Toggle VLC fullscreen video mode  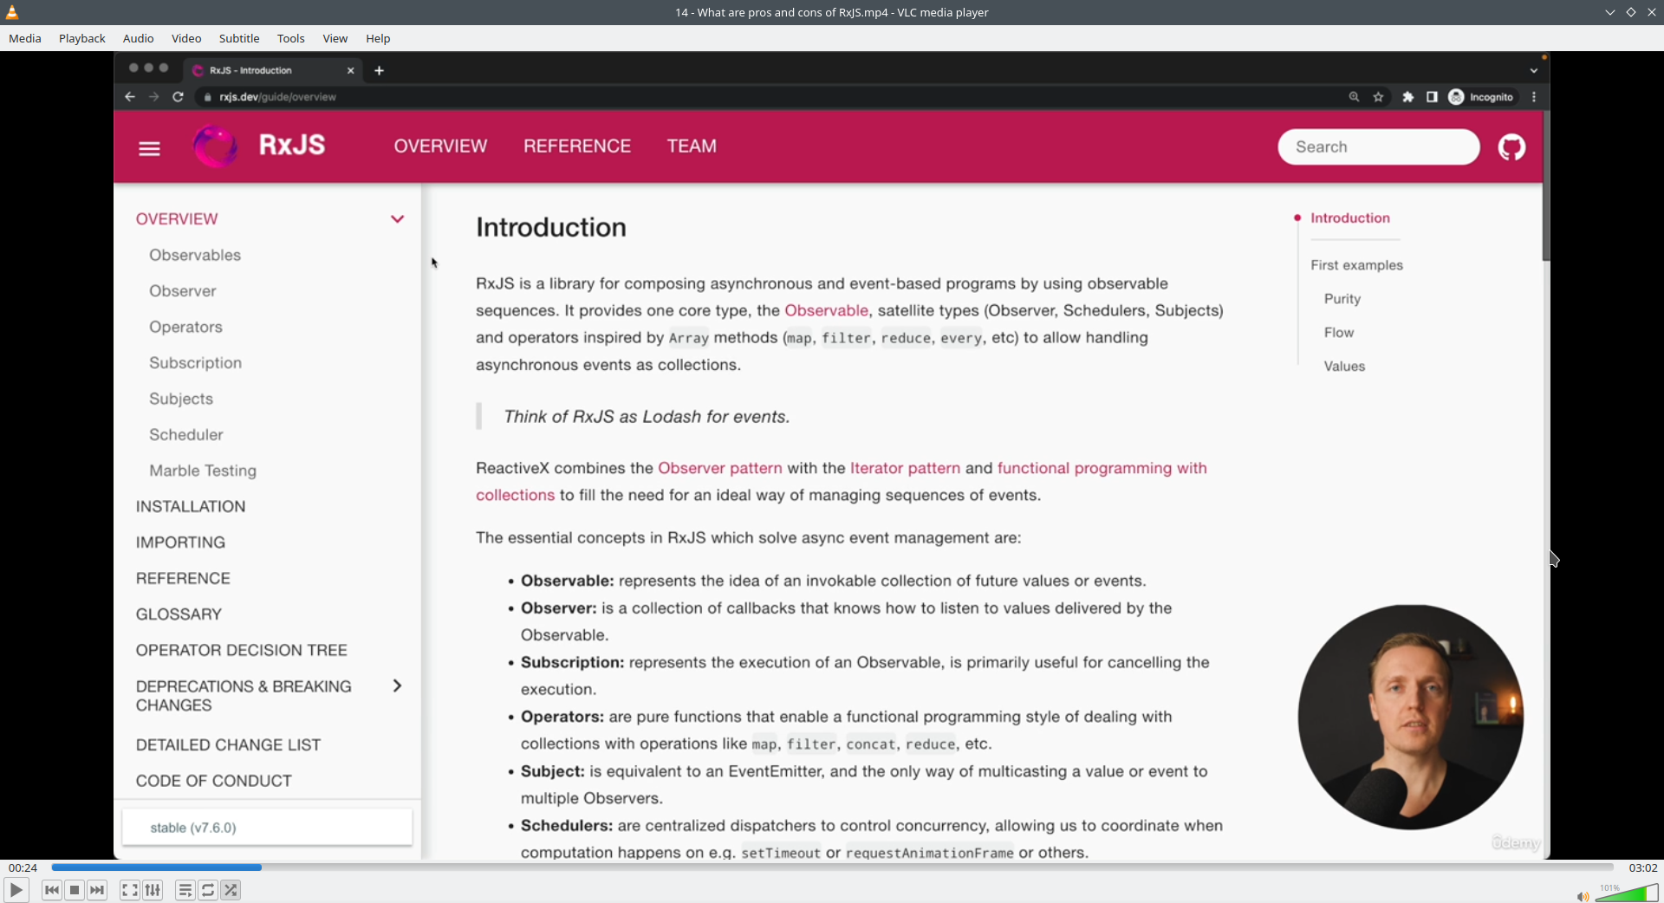coord(129,890)
